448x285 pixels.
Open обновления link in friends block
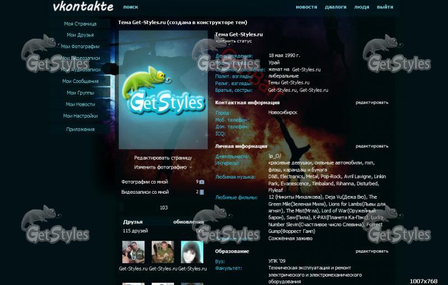coord(189,222)
